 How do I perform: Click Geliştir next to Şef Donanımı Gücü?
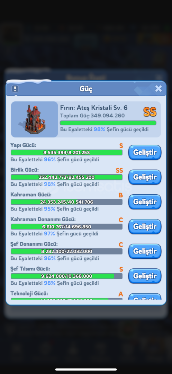[x=145, y=251]
